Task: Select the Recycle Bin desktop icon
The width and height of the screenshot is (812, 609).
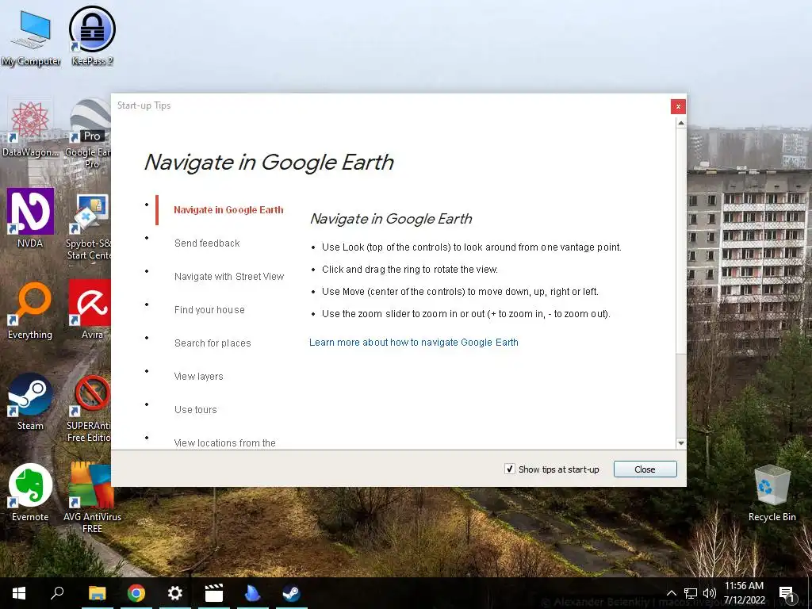Action: (x=772, y=492)
